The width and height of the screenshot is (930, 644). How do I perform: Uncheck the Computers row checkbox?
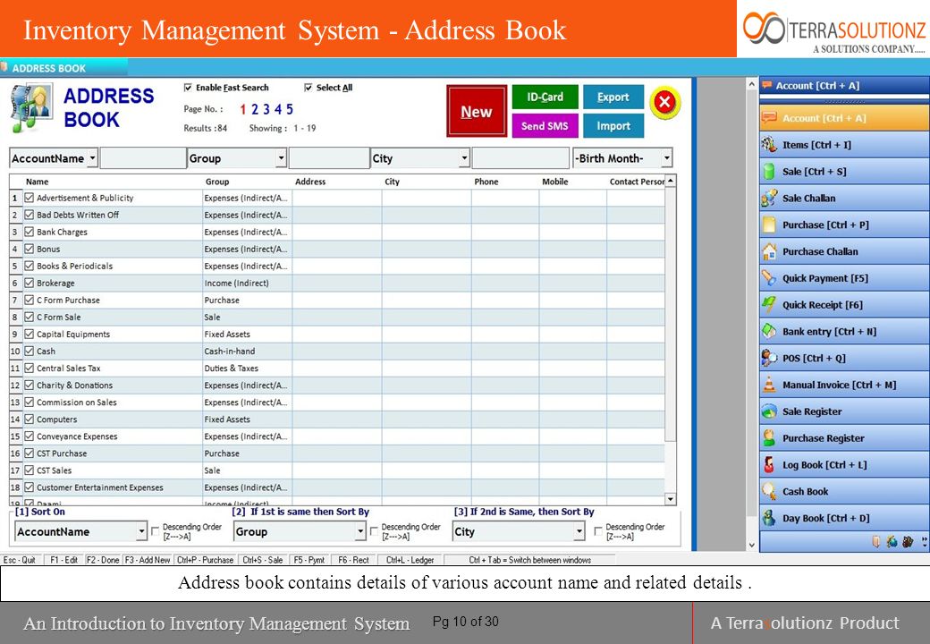(29, 419)
